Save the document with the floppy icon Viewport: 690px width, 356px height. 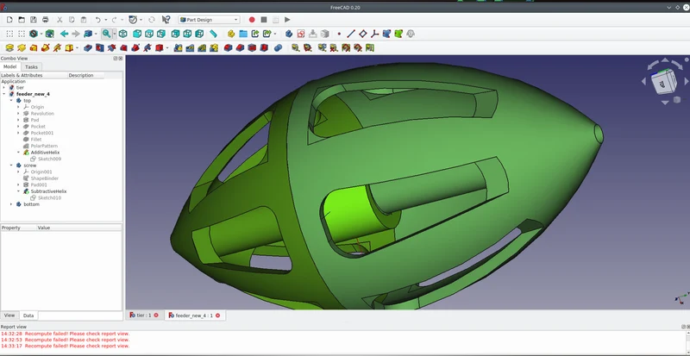point(34,20)
